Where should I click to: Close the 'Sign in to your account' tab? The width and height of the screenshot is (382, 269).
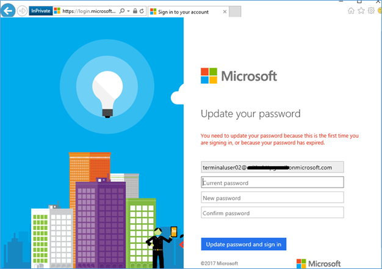(225, 12)
